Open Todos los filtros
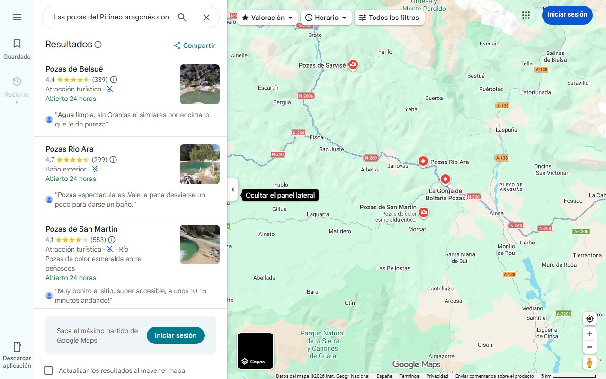 click(389, 17)
